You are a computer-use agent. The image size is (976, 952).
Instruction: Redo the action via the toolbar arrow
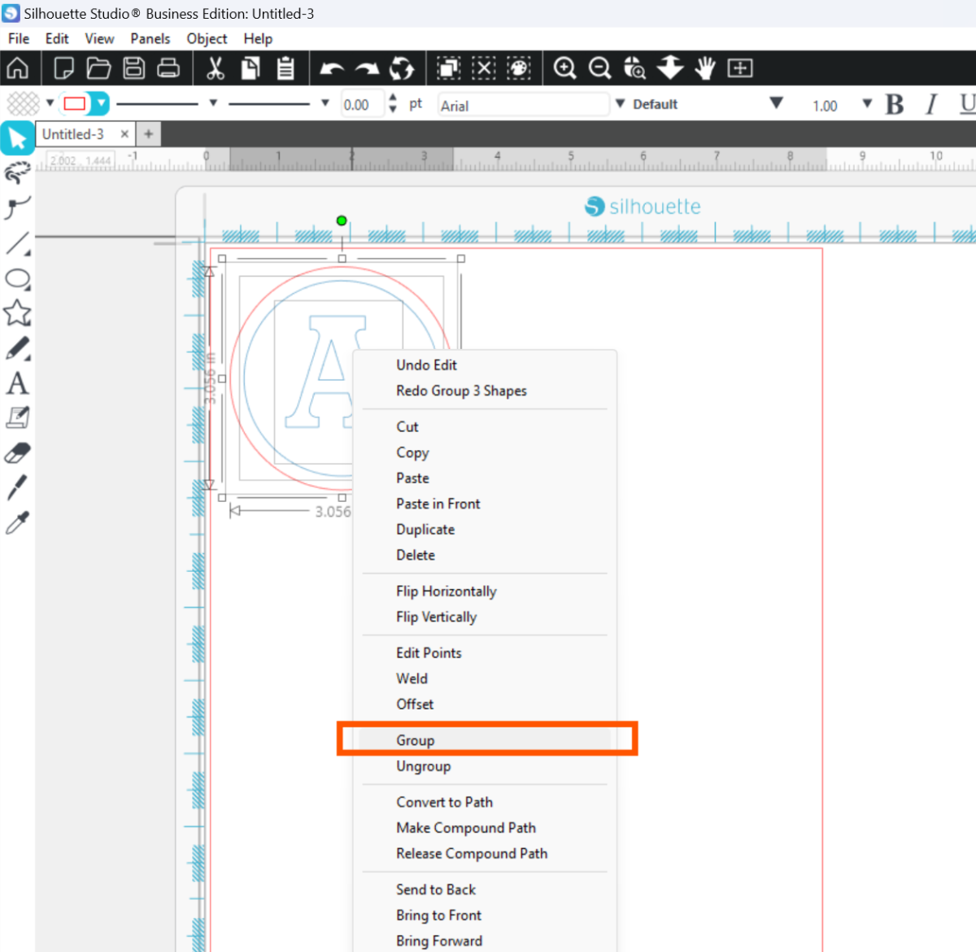(x=367, y=68)
